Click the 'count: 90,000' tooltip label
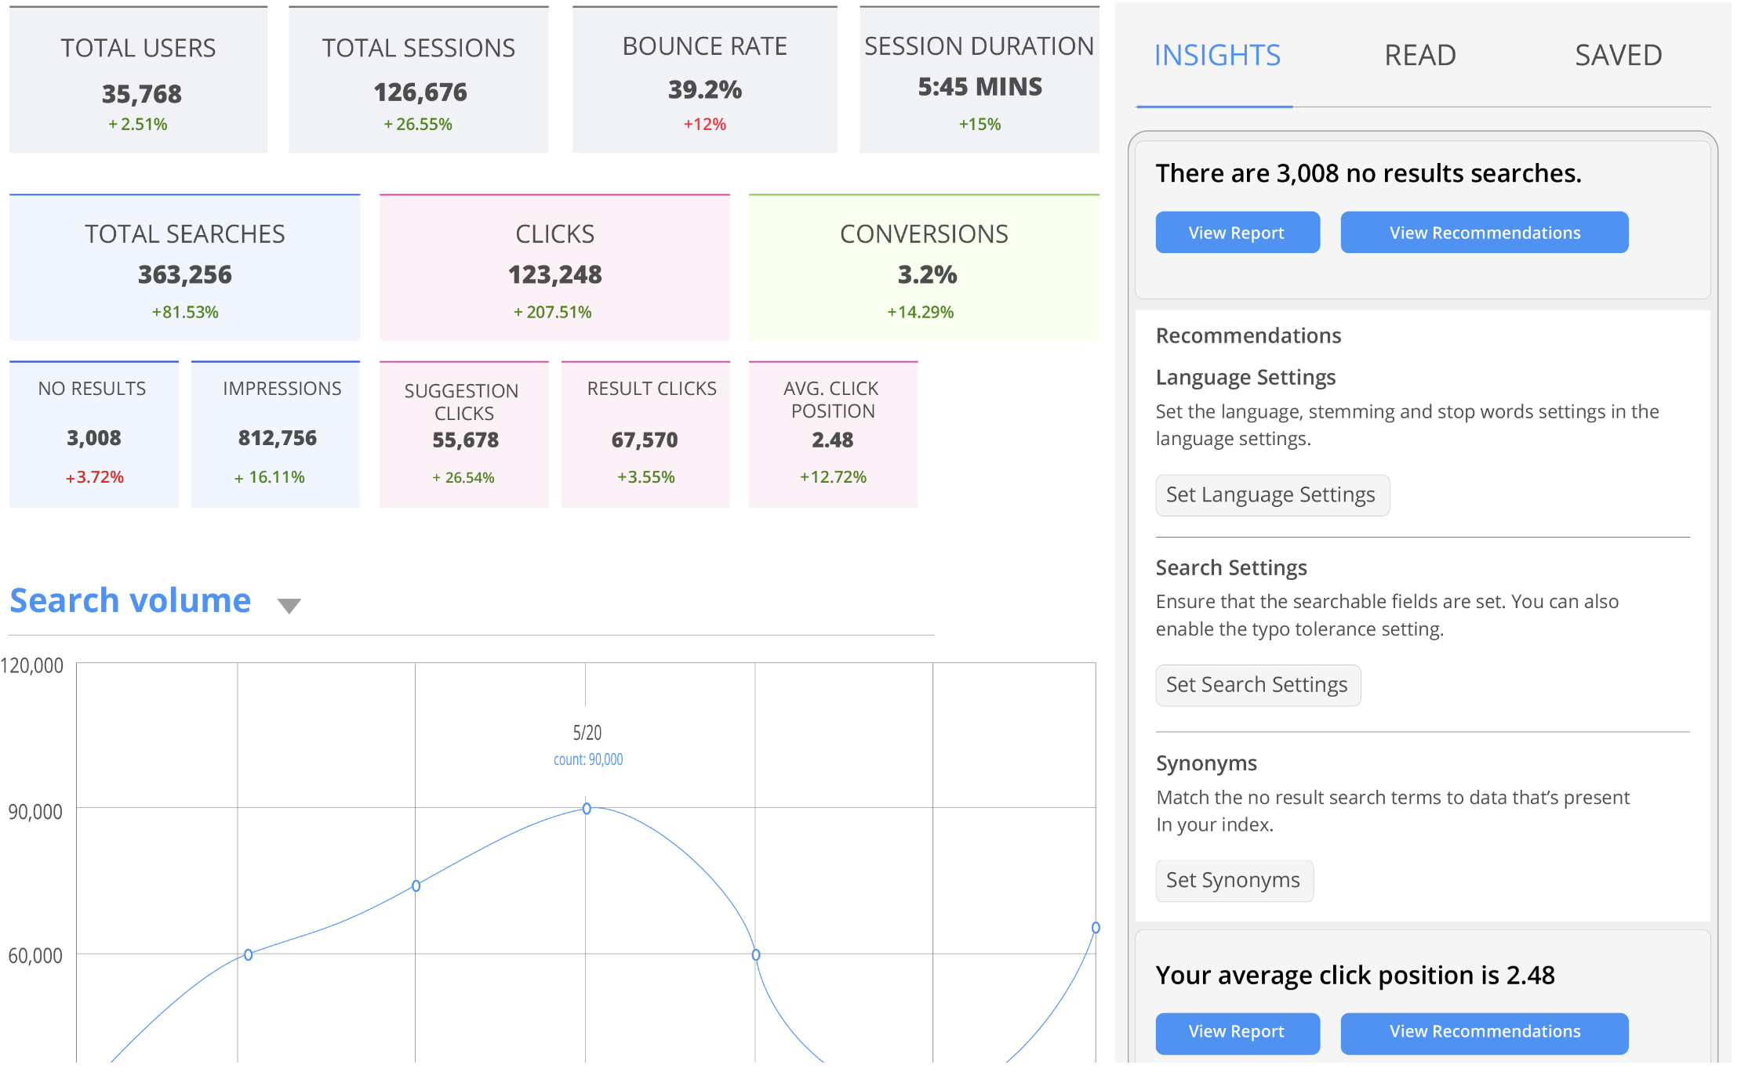The width and height of the screenshot is (1741, 1072). click(x=588, y=759)
